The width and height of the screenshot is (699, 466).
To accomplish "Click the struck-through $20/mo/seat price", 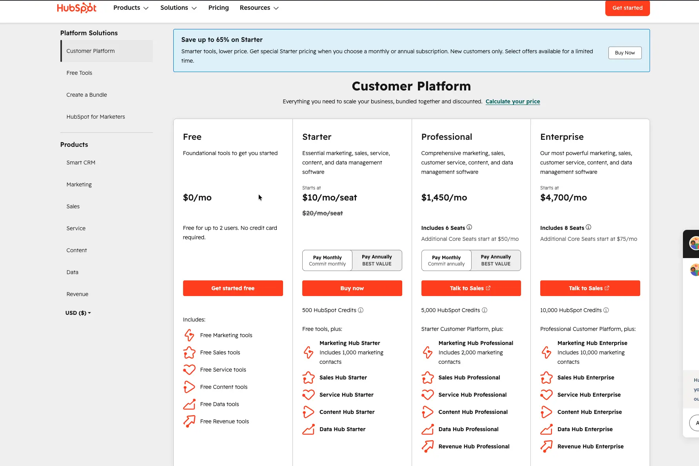I will tap(322, 213).
